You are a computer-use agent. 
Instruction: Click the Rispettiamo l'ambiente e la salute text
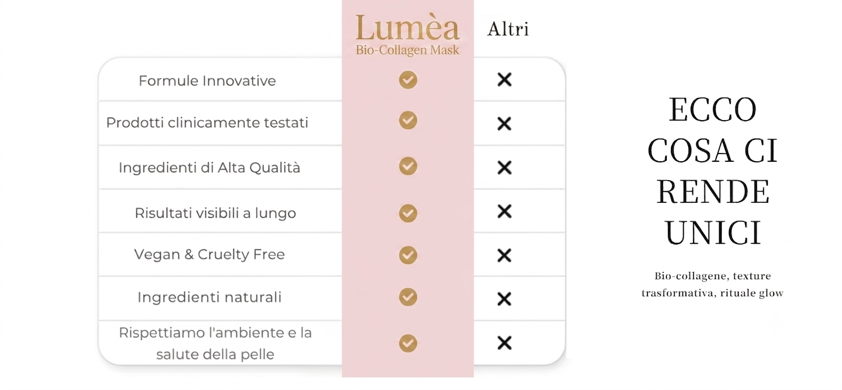click(x=215, y=343)
